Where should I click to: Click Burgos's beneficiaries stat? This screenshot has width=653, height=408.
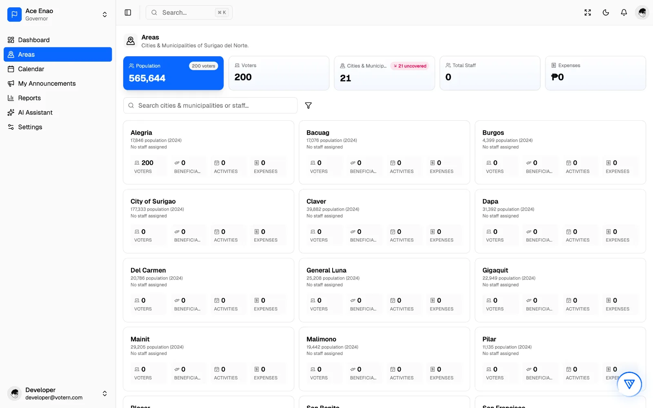coord(540,166)
